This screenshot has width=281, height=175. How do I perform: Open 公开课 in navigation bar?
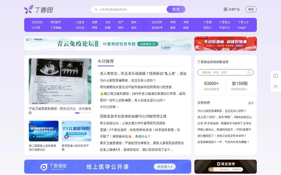36,28
